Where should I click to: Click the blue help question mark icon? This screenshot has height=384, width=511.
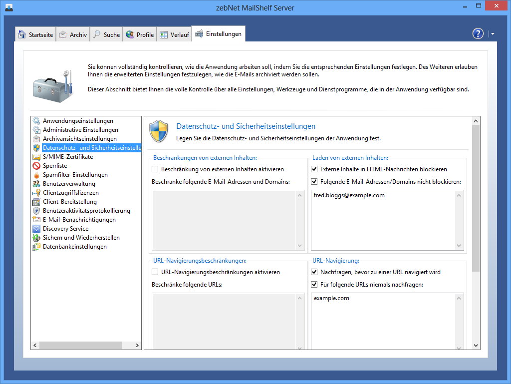[478, 33]
